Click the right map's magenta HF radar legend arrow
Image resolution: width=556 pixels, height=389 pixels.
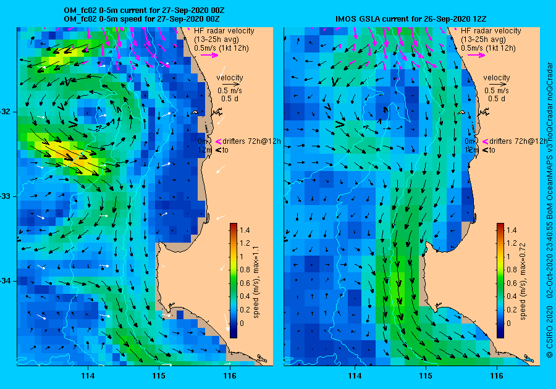476,55
